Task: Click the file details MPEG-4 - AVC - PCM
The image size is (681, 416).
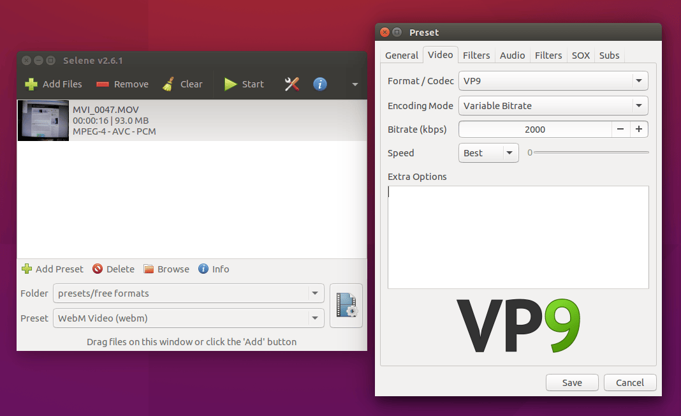Action: point(114,131)
